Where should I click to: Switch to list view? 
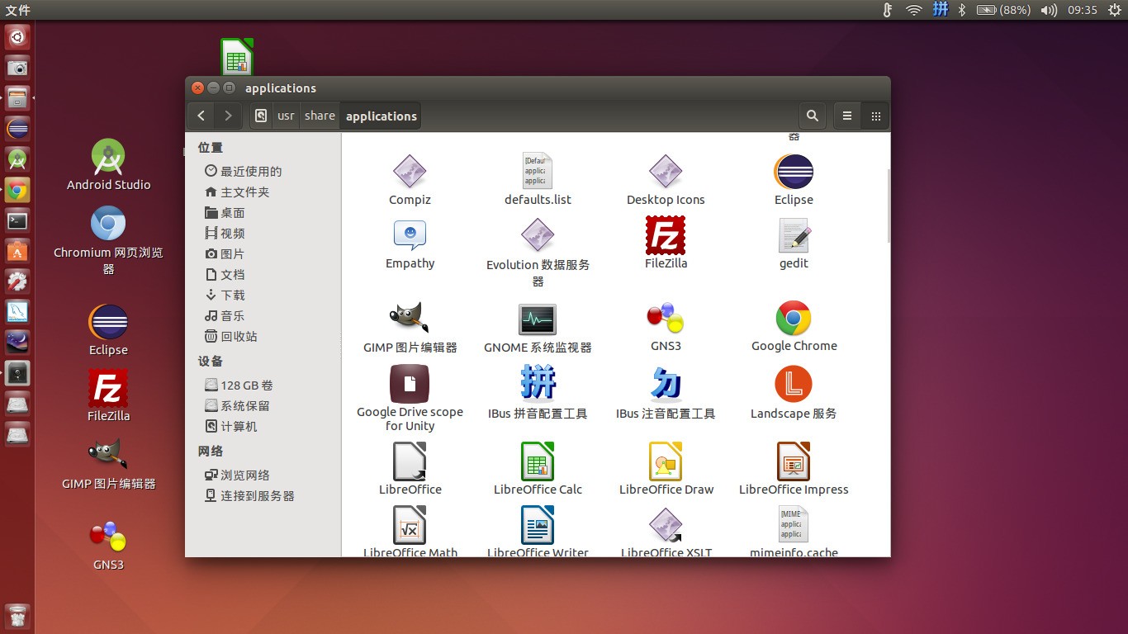tap(847, 116)
